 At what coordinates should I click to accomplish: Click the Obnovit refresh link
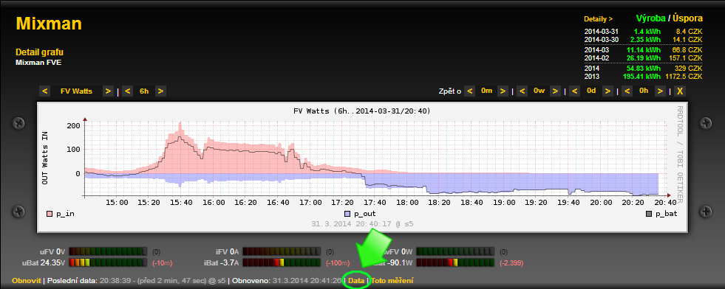(27, 280)
